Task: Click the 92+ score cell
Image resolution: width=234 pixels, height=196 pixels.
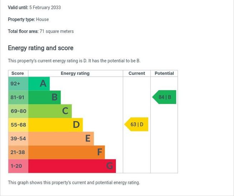Action: click(18, 83)
